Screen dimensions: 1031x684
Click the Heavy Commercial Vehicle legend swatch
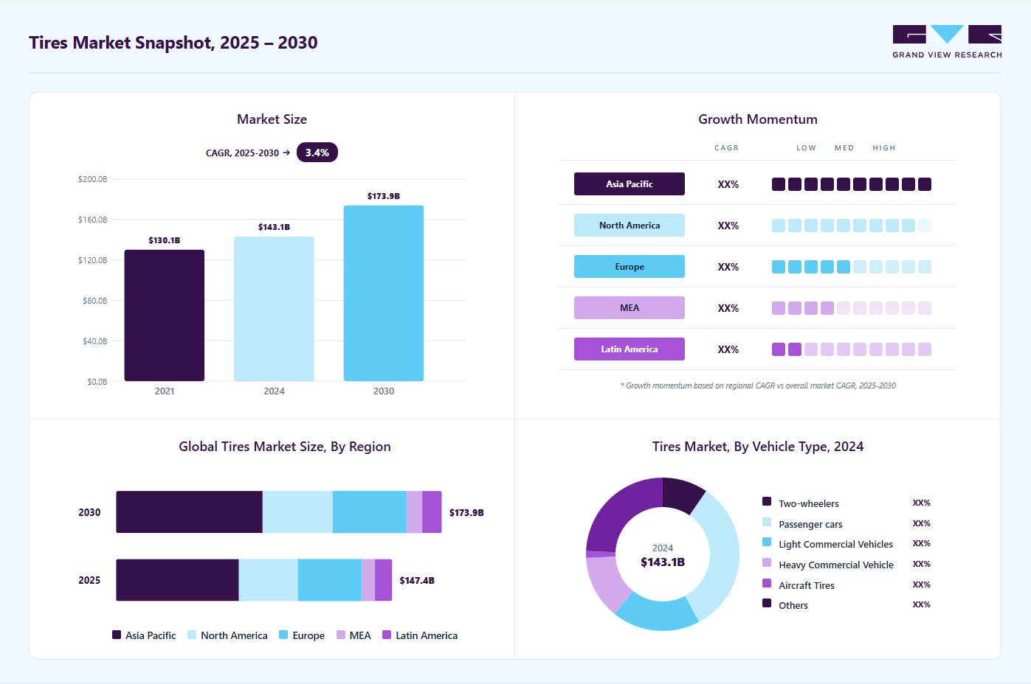click(767, 562)
